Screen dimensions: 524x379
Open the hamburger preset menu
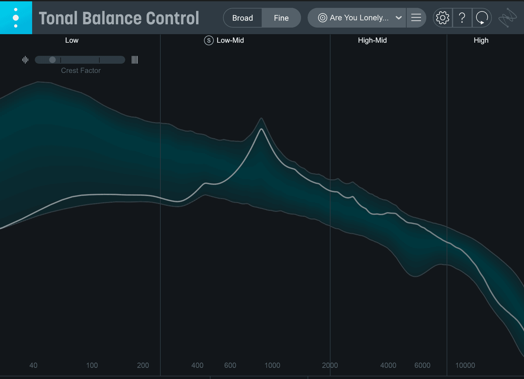(416, 18)
